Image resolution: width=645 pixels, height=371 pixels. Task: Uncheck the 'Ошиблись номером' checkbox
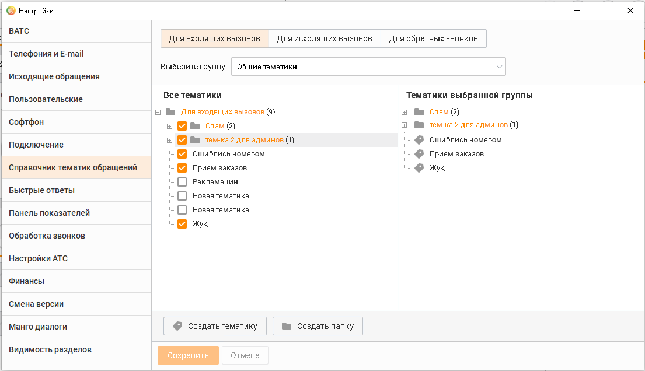[182, 154]
